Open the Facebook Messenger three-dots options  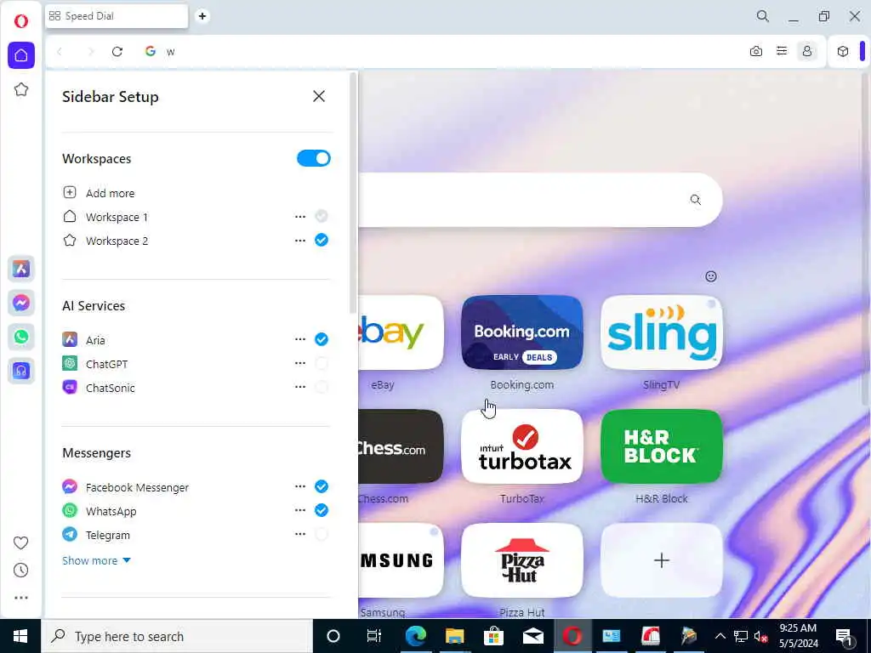300,486
